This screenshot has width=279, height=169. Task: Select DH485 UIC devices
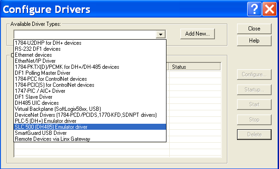tap(90, 103)
